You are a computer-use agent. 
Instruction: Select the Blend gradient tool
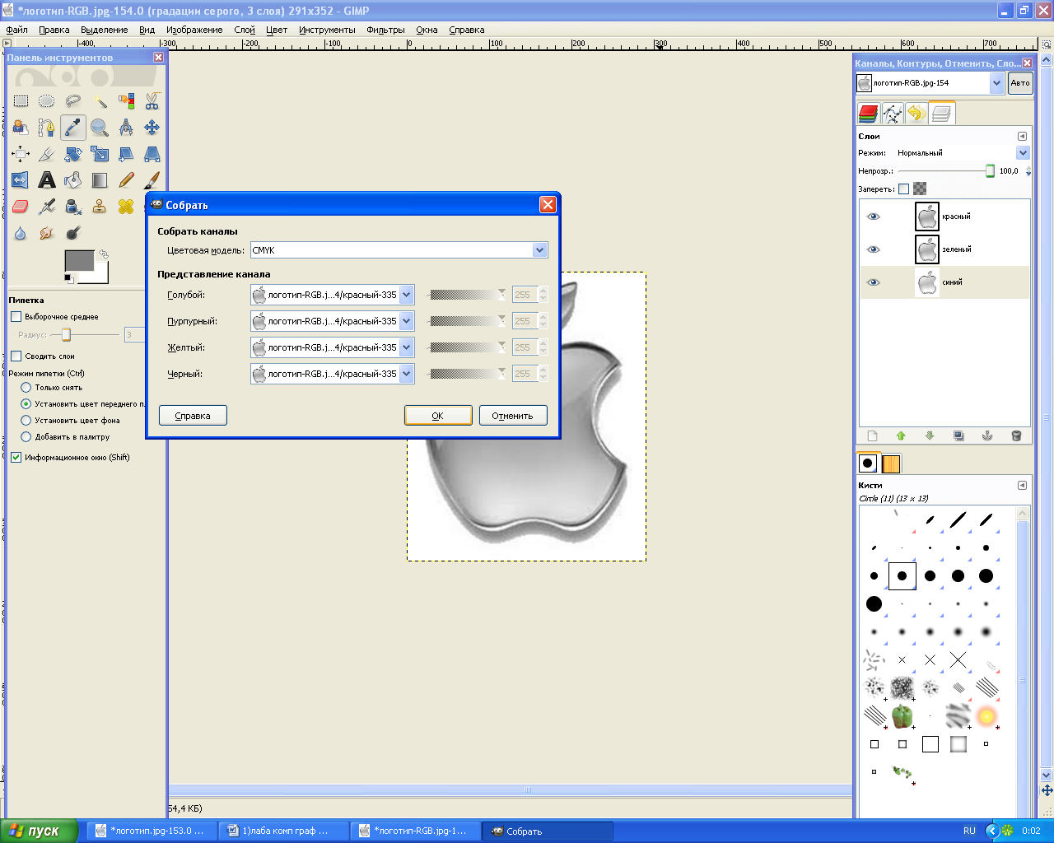(x=100, y=180)
